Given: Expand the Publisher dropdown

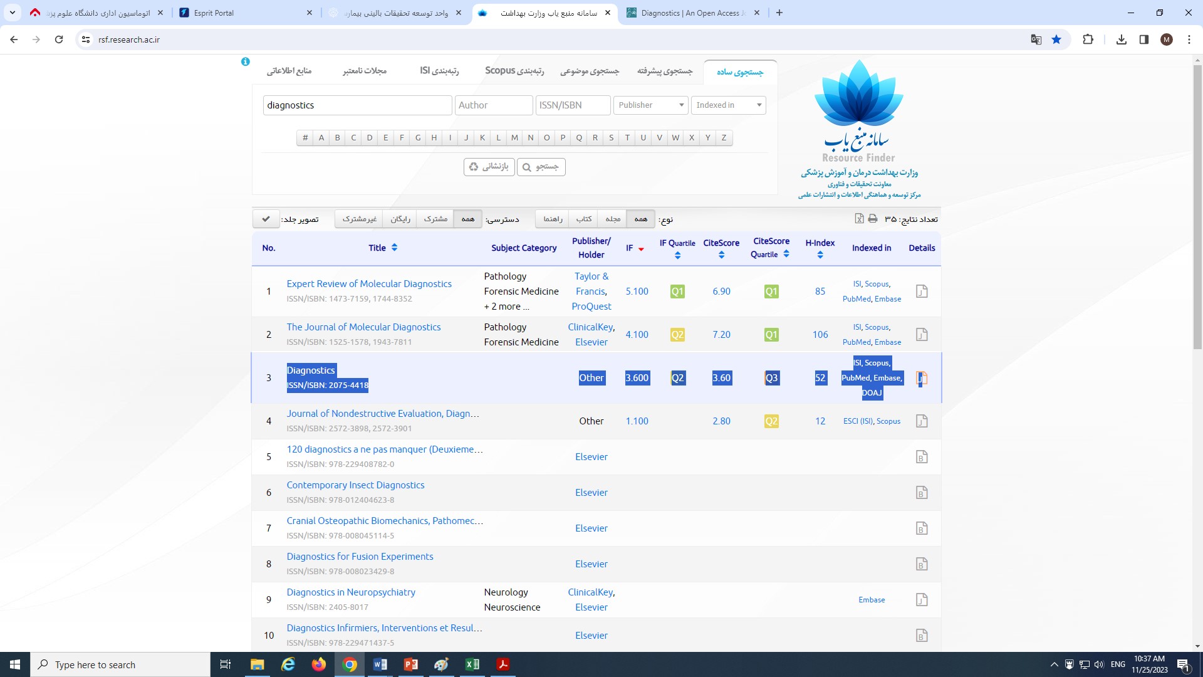Looking at the screenshot, I should [x=650, y=105].
